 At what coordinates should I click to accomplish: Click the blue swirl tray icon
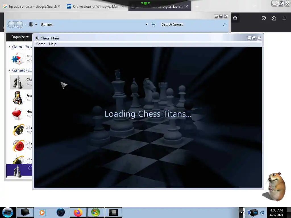[262, 213]
